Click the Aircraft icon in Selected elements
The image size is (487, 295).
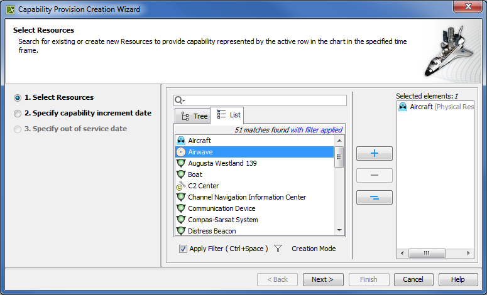pos(403,107)
